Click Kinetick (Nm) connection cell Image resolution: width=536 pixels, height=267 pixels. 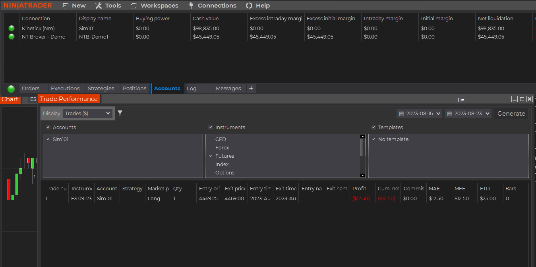coord(48,28)
